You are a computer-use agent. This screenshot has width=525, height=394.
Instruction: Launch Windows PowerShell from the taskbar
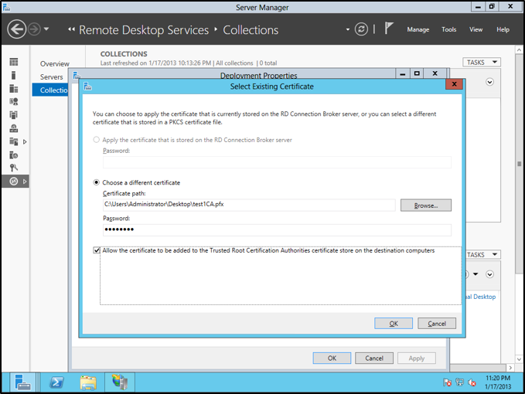[56, 382]
